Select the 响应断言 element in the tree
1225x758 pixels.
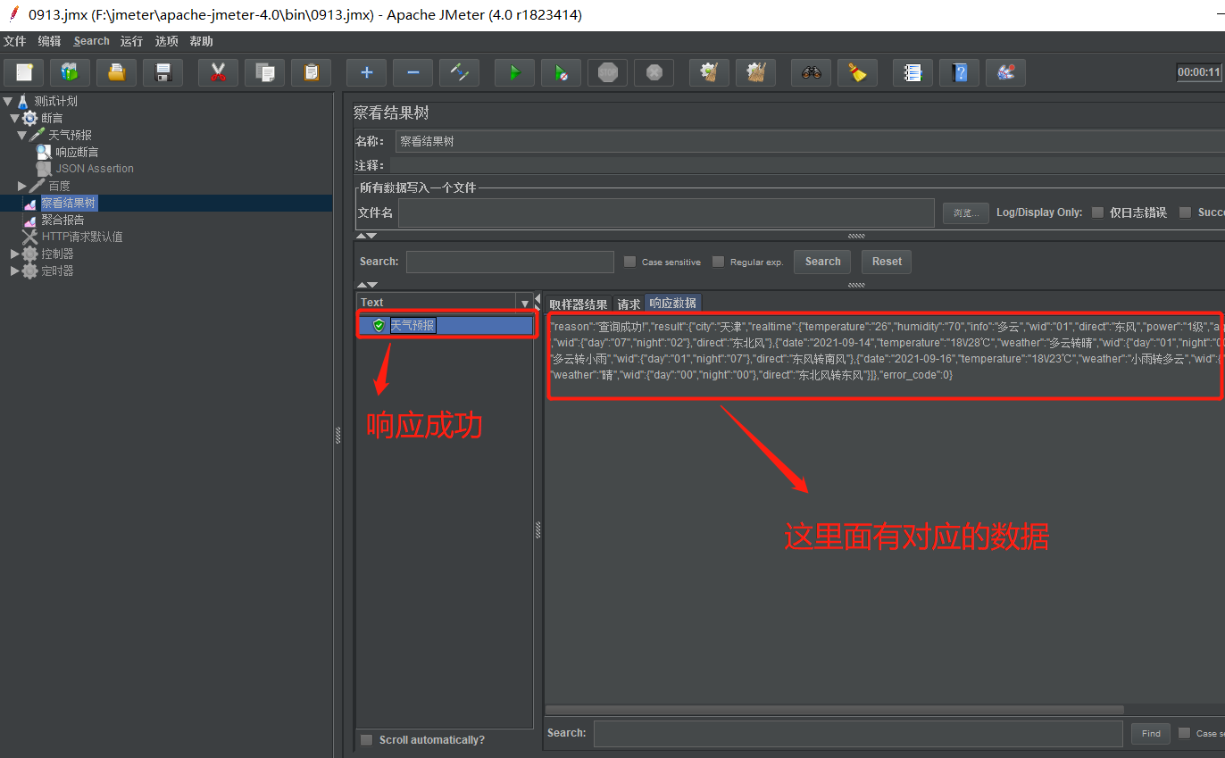[x=77, y=152]
